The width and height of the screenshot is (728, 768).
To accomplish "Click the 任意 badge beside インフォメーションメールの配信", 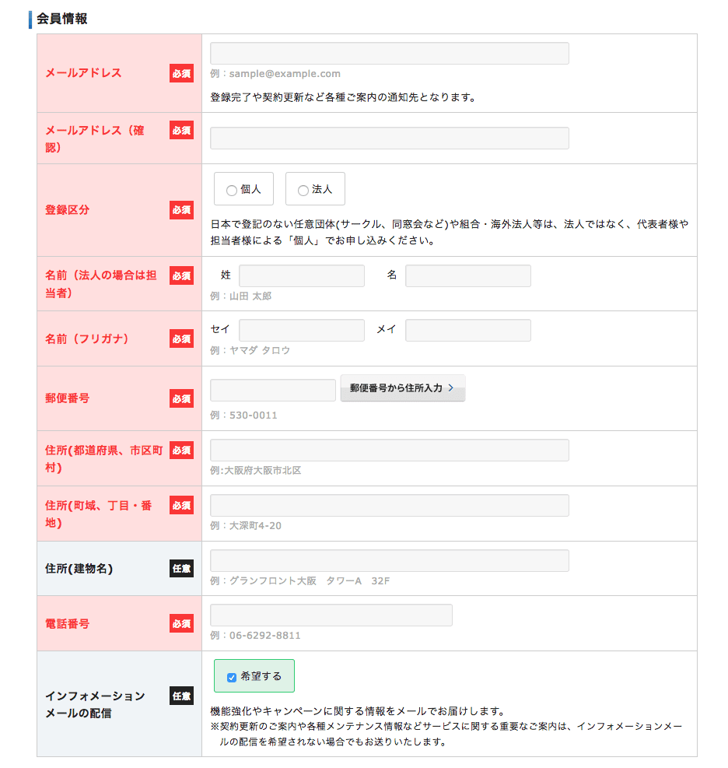I will (x=182, y=696).
